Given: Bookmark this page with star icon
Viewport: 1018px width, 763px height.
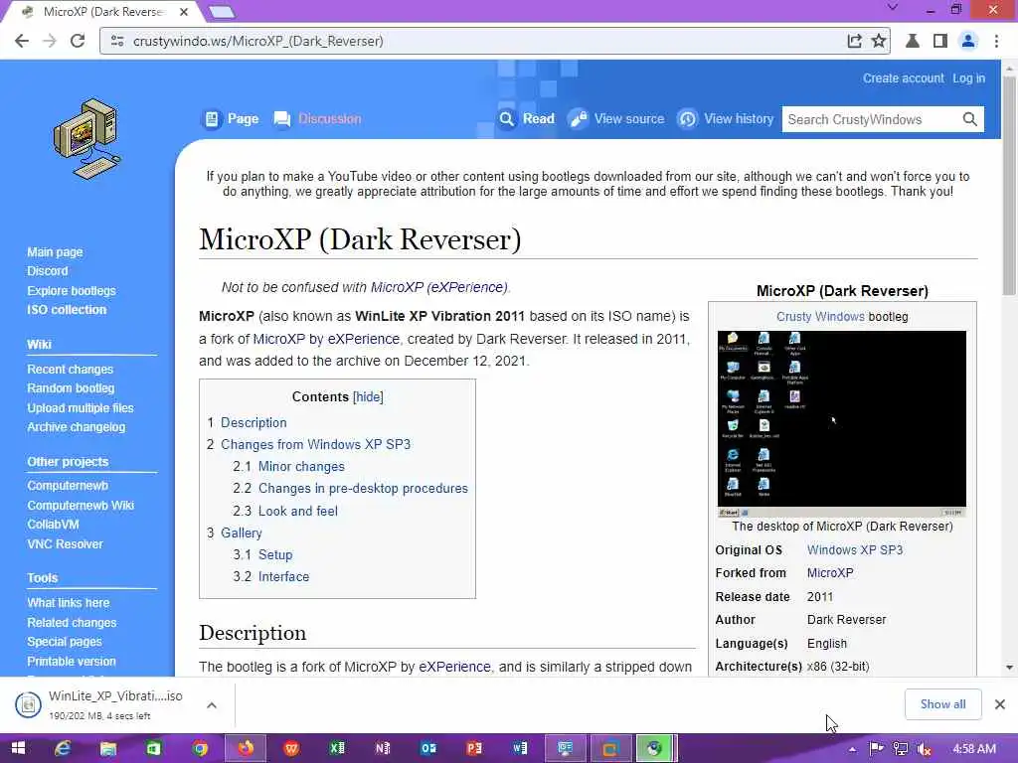Looking at the screenshot, I should click(x=879, y=41).
